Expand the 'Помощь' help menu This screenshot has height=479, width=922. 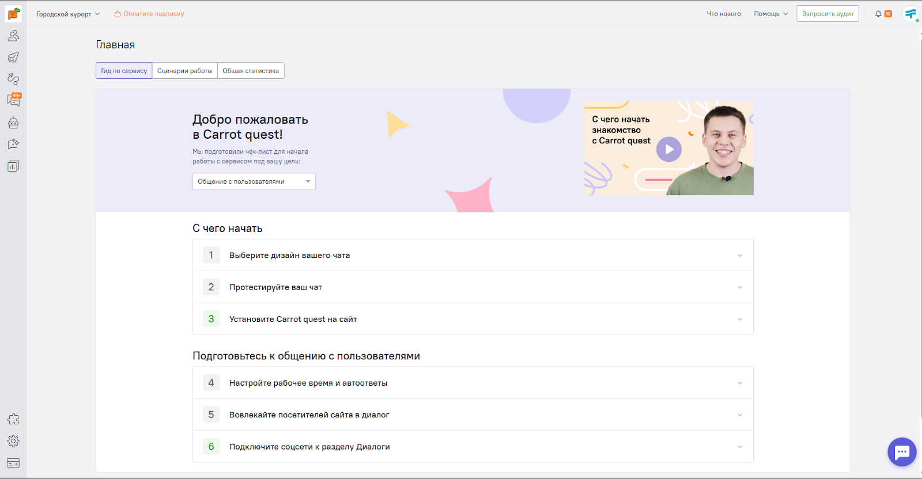(770, 14)
